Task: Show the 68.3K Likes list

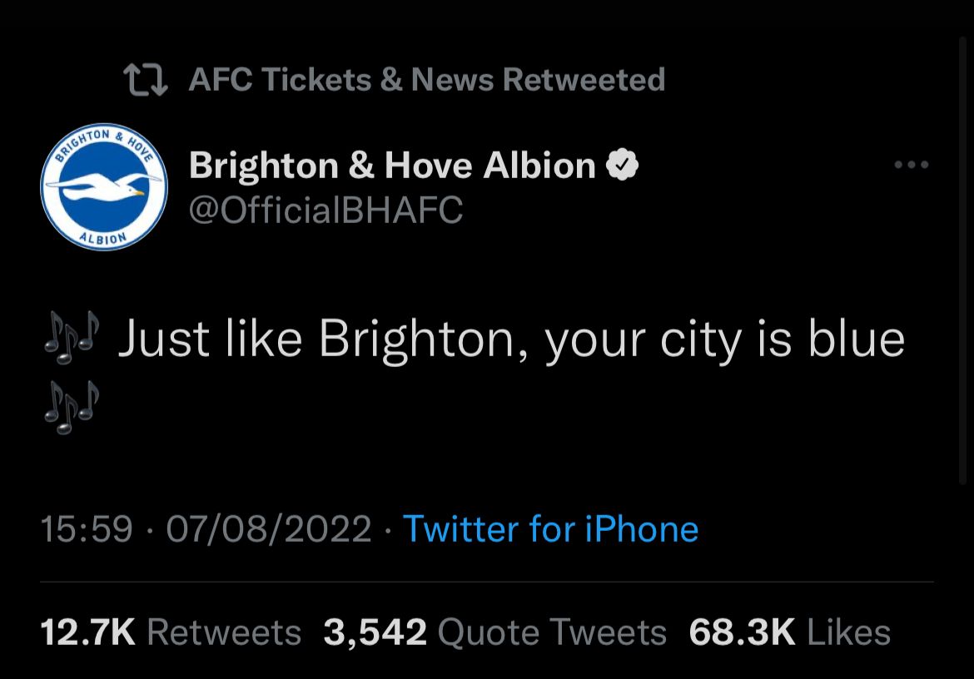Action: [x=789, y=632]
